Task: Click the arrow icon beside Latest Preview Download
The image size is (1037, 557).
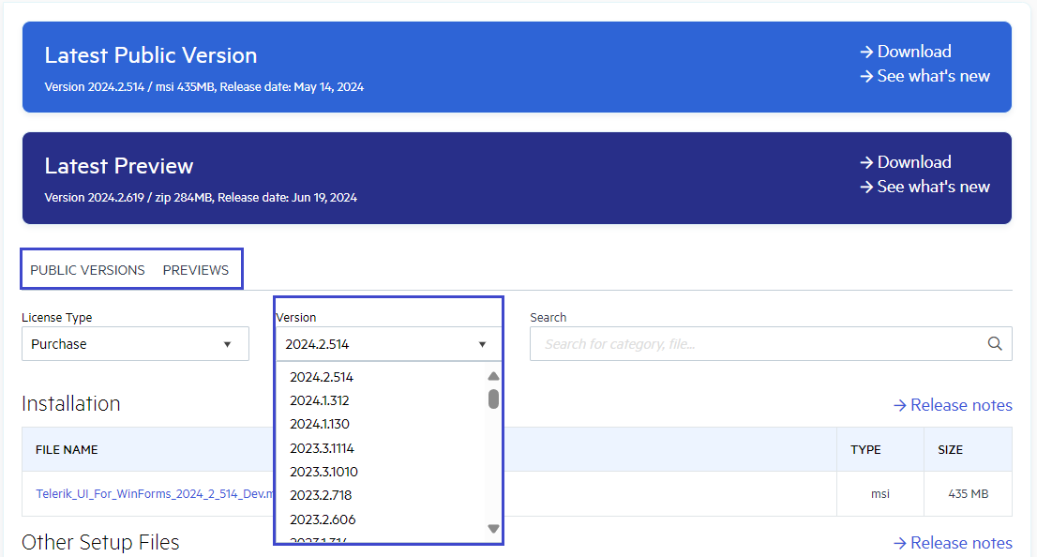Action: 865,161
